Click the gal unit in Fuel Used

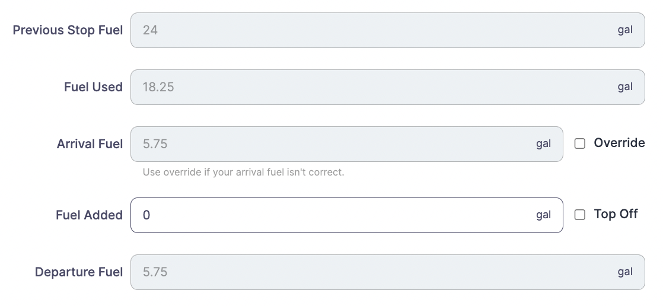click(x=625, y=87)
